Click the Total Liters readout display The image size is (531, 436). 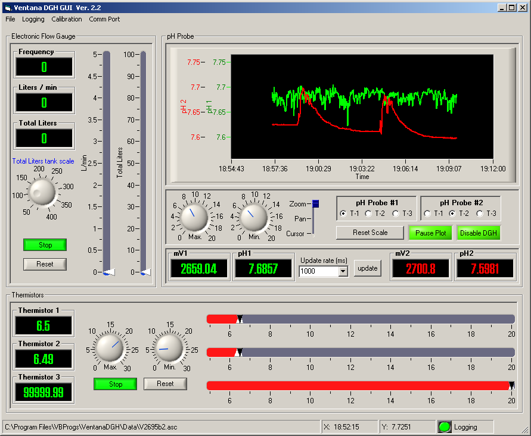click(x=44, y=138)
